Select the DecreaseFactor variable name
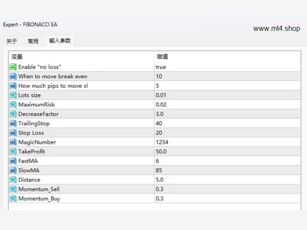This screenshot has width=307, height=230. coord(38,114)
